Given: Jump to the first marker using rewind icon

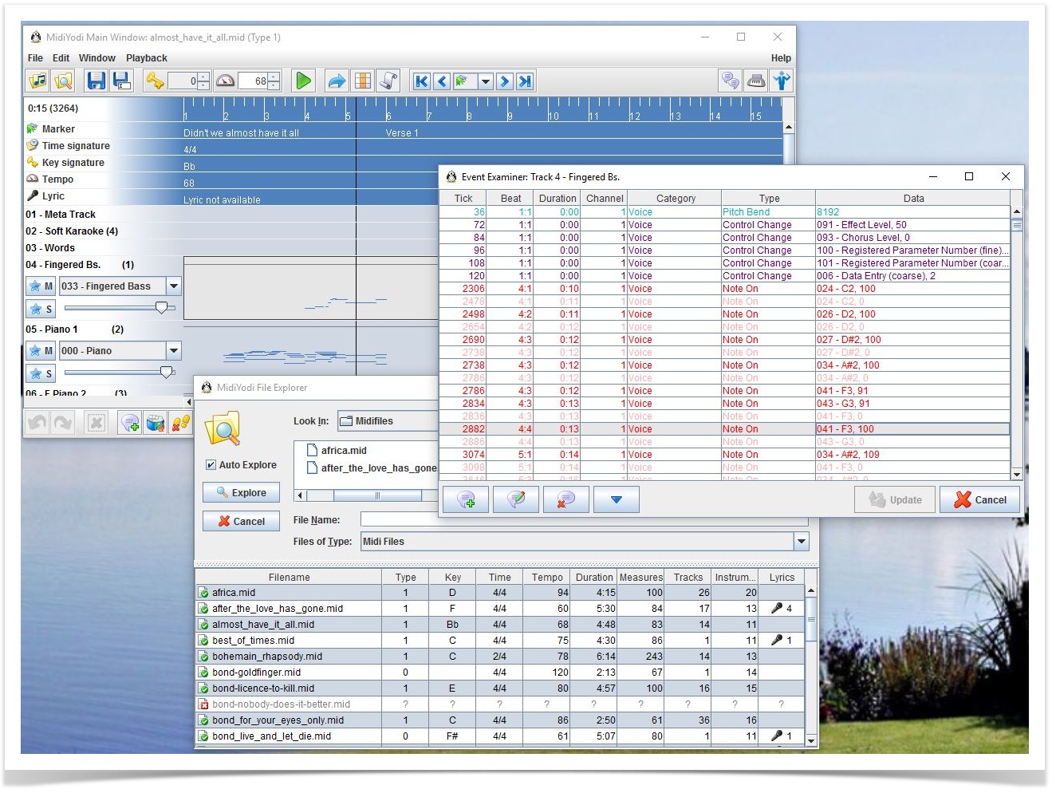Looking at the screenshot, I should (421, 81).
